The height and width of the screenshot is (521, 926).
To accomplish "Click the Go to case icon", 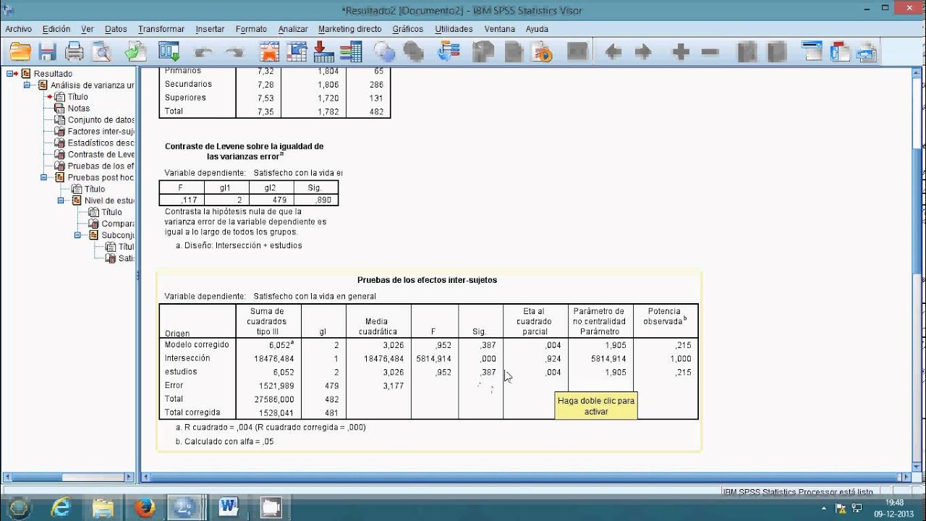I will pyautogui.click(x=296, y=52).
